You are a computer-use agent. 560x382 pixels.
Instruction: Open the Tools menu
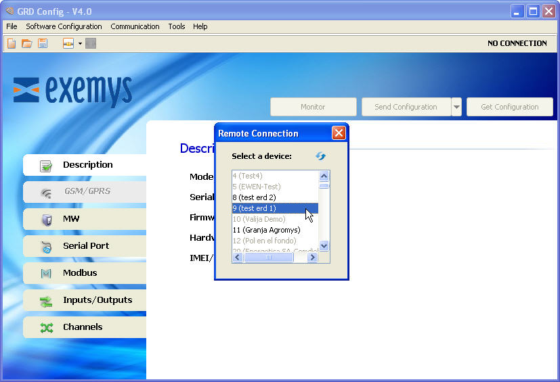[177, 26]
